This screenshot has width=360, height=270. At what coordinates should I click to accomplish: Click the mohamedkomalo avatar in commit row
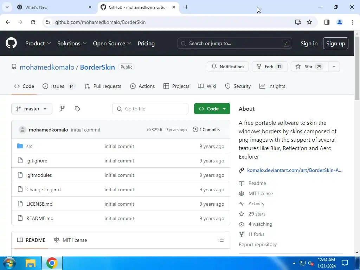pyautogui.click(x=22, y=130)
